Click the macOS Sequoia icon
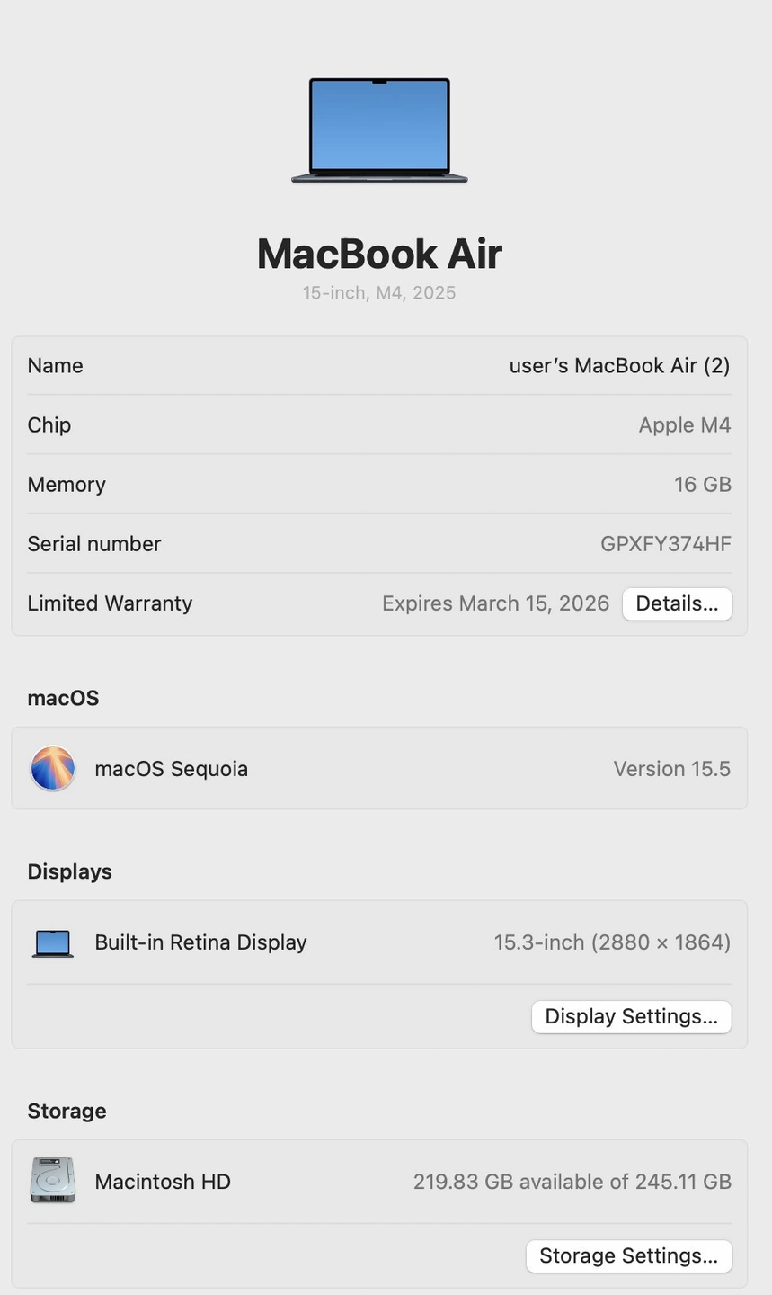Image resolution: width=772 pixels, height=1295 pixels. pyautogui.click(x=52, y=768)
